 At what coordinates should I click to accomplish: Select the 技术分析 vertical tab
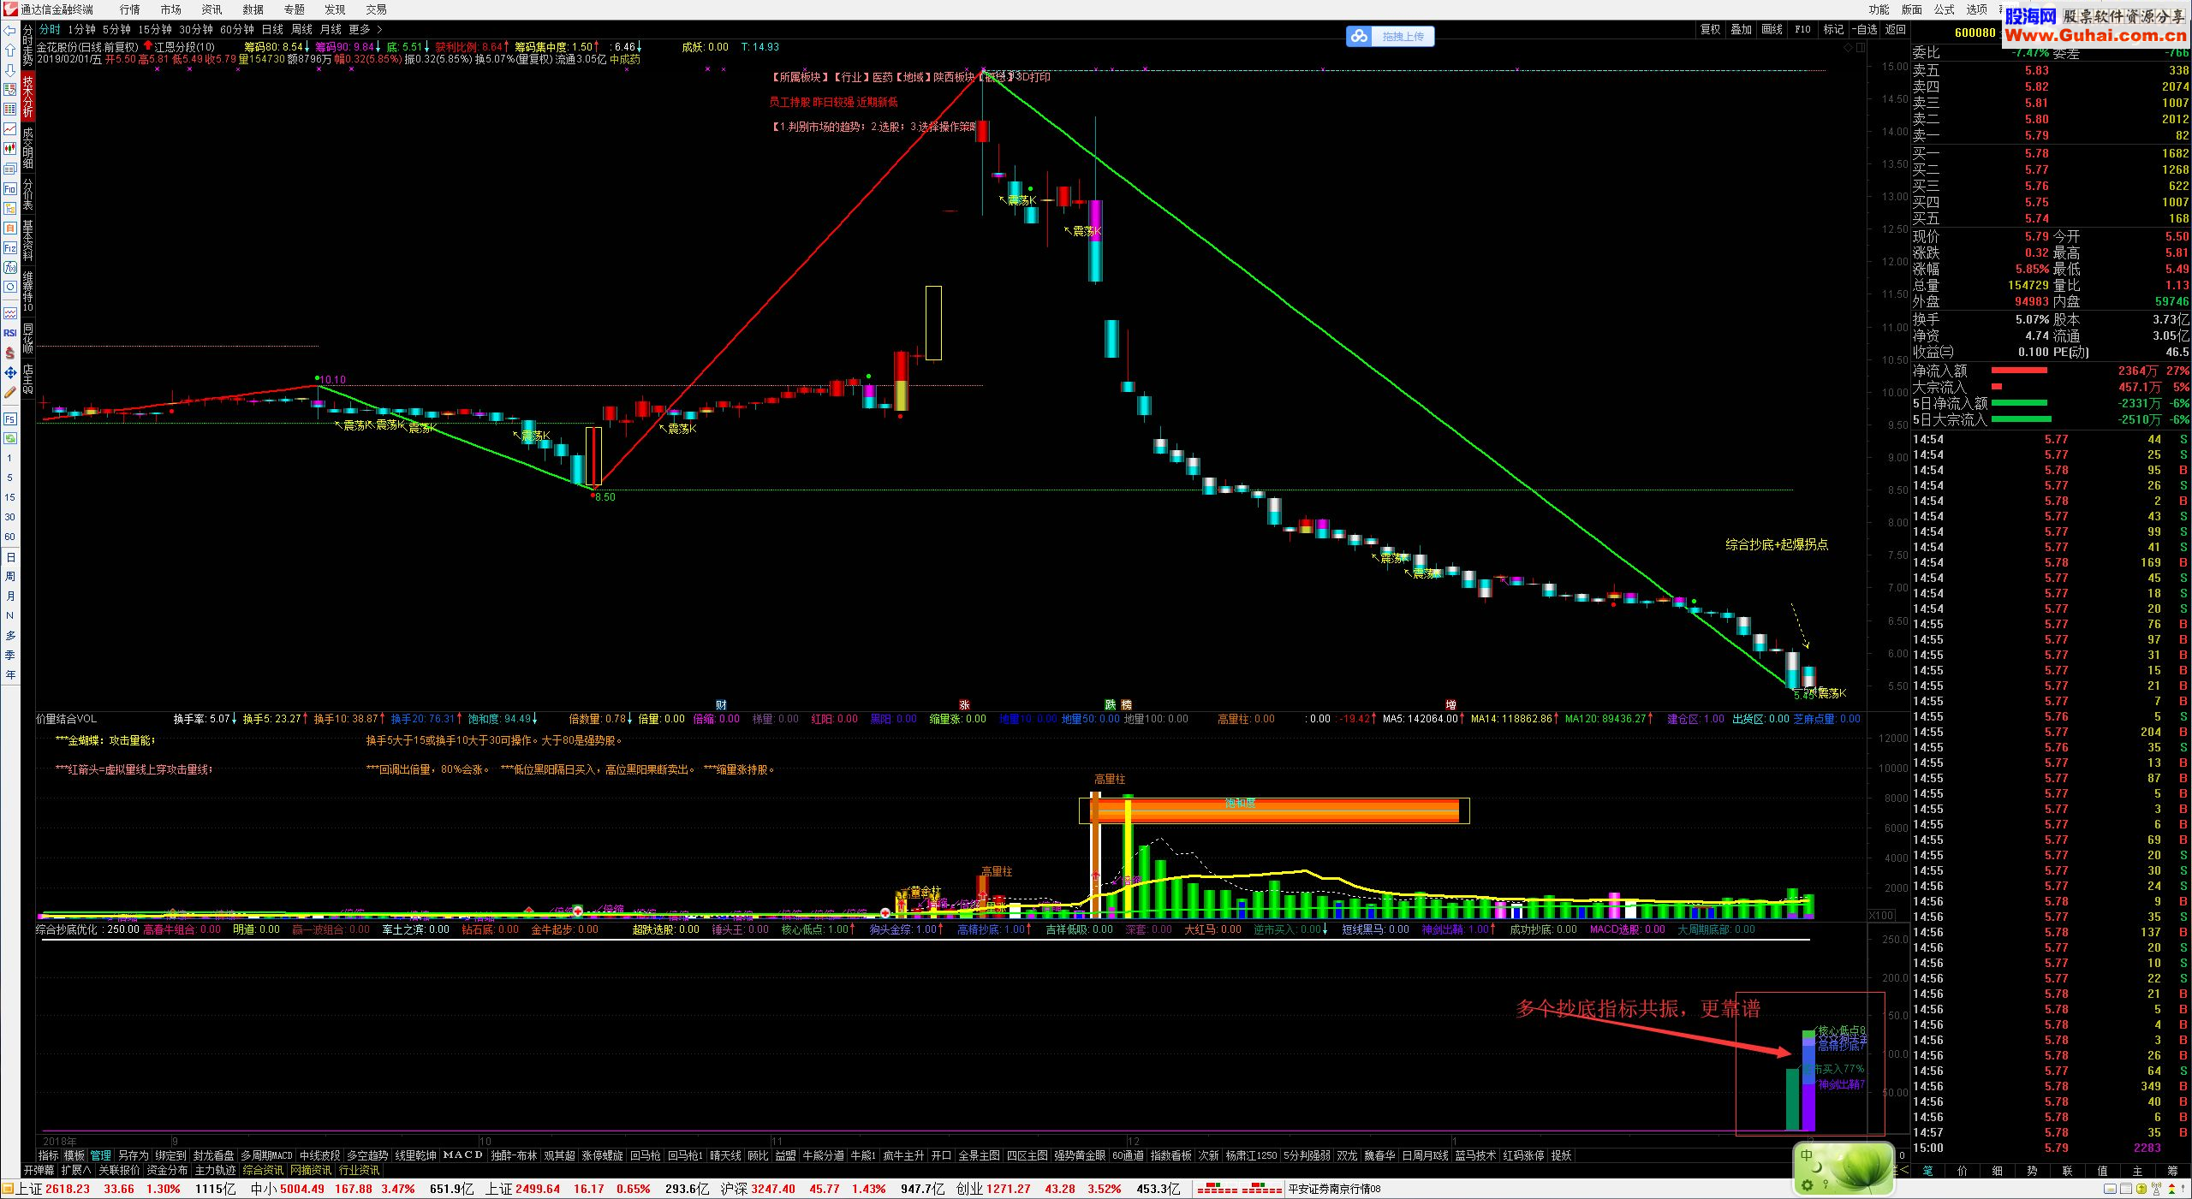click(x=28, y=97)
